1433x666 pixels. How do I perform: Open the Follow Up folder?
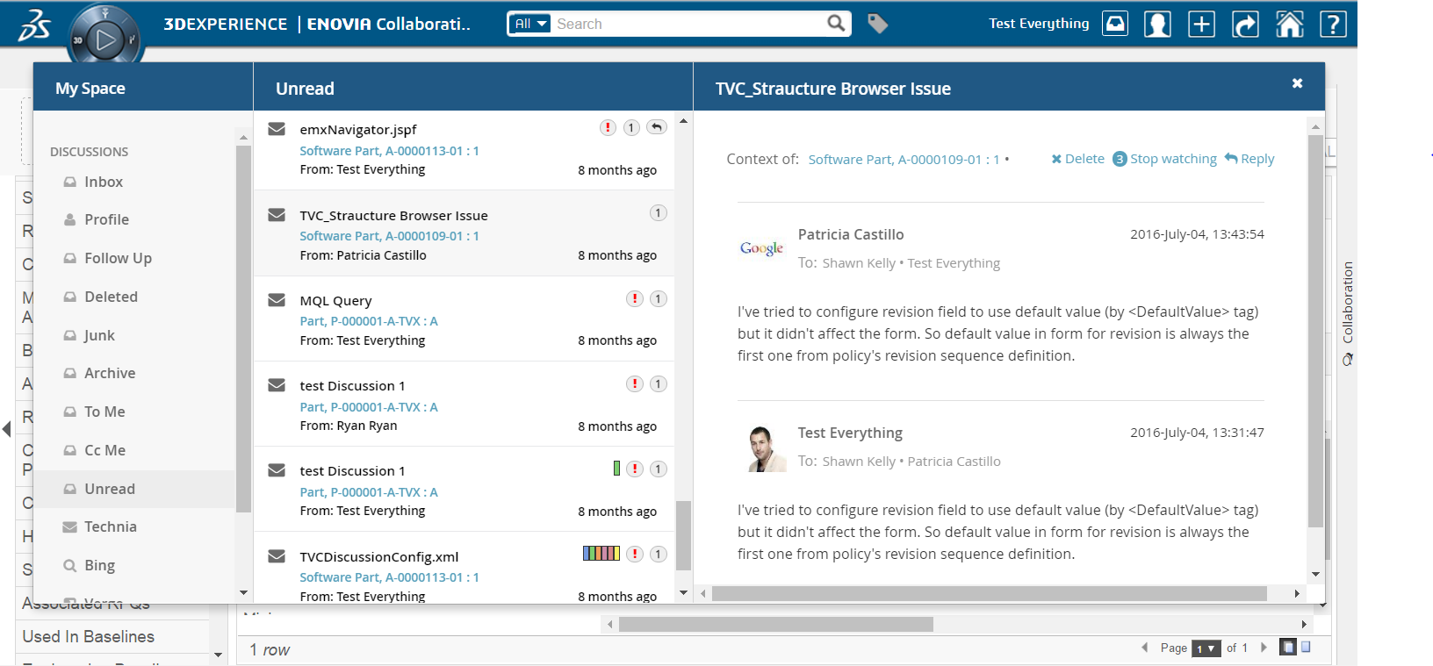[x=118, y=258]
